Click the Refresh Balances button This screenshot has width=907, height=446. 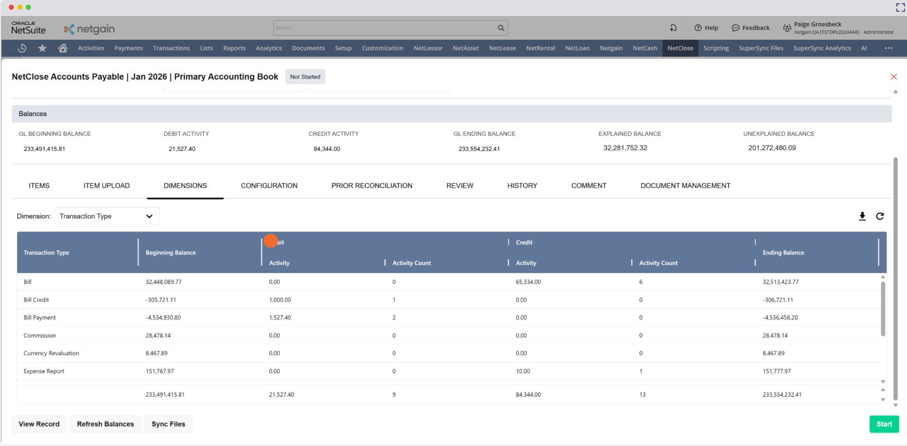(x=106, y=424)
